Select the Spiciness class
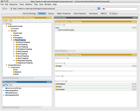 click(x=16, y=67)
